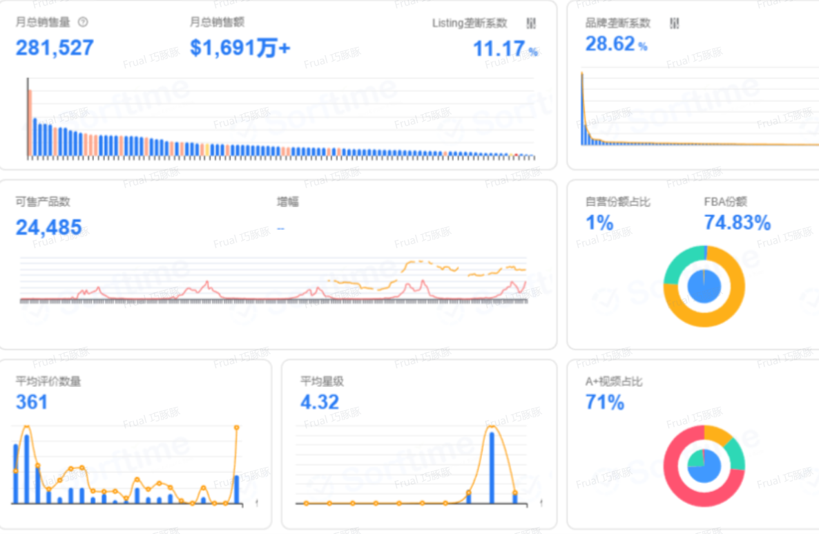Click the blue center of the FBA donut chart
Viewport: 819px width, 534px height.
[x=704, y=286]
